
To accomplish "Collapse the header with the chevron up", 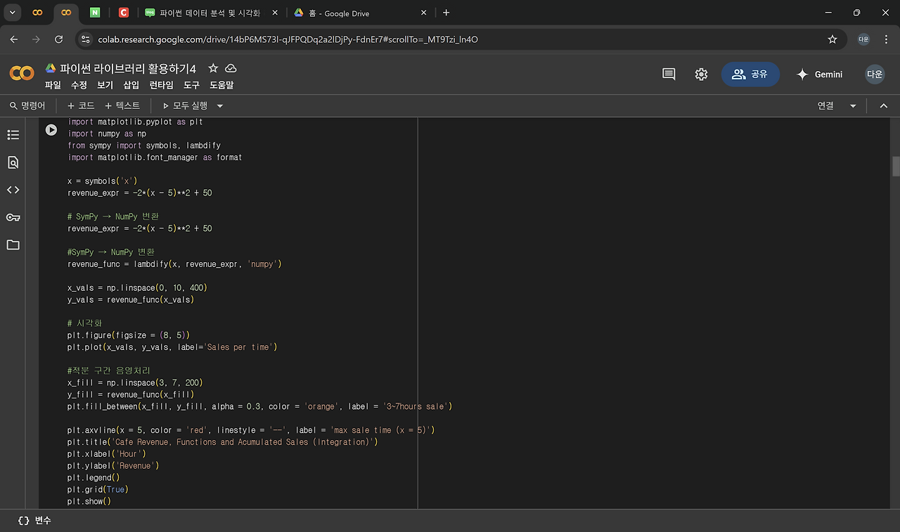I will [x=884, y=105].
